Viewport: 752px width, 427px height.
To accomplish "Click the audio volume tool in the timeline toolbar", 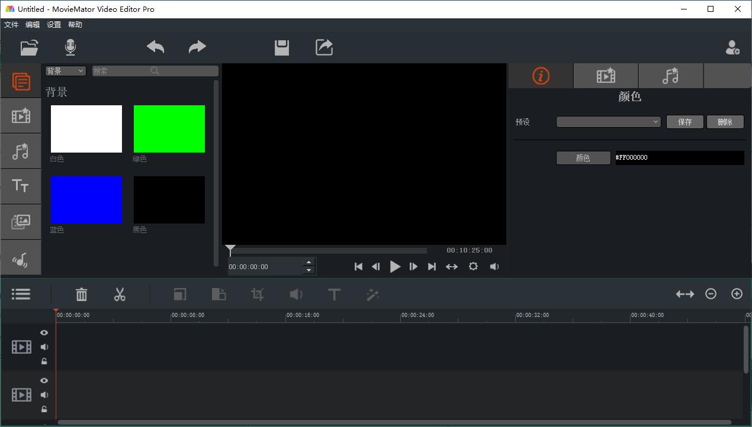I will point(295,294).
